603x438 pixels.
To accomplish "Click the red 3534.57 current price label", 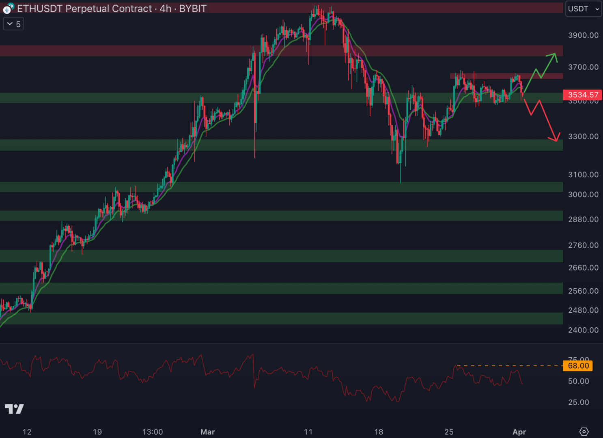I will click(582, 95).
